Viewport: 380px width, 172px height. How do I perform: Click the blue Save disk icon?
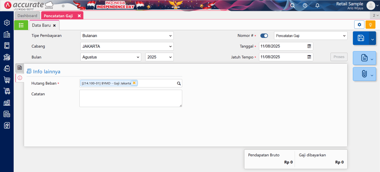(361, 38)
